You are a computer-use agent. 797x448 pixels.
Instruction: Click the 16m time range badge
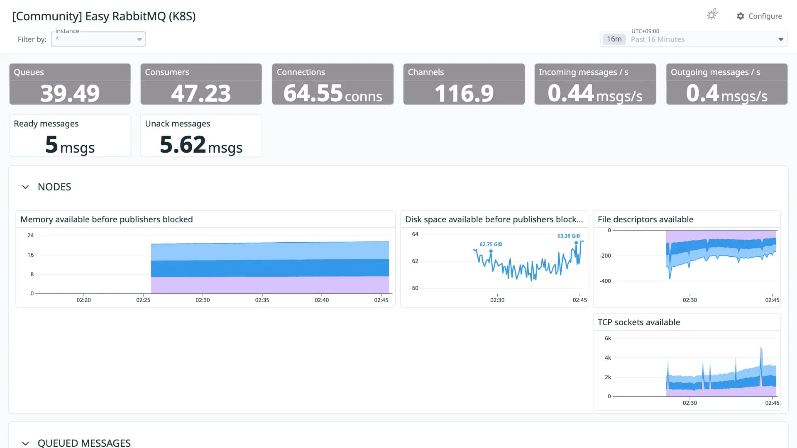[x=614, y=39]
